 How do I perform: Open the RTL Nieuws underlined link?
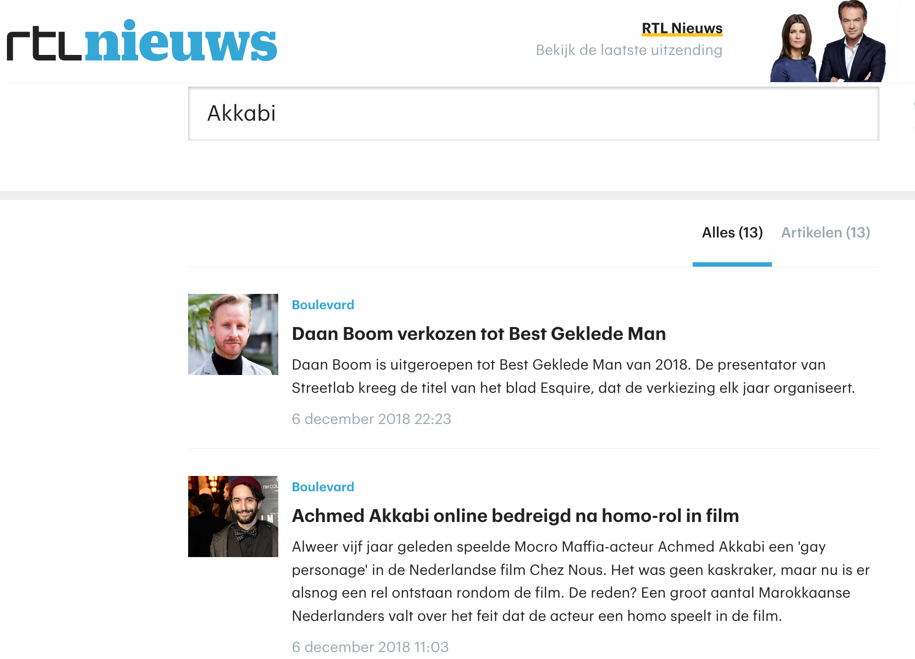tap(682, 29)
